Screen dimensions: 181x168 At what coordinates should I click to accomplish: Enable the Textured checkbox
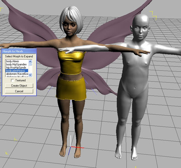[x=12, y=80]
